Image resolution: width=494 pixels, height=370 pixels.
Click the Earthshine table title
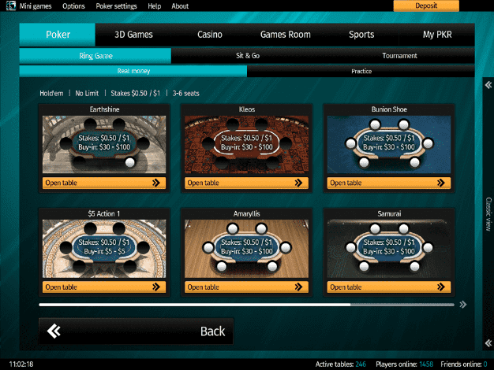tap(104, 109)
